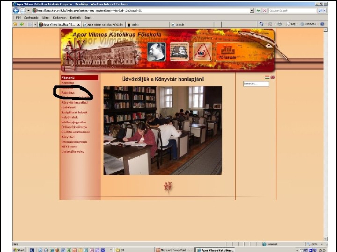This screenshot has height=252, width=337.
Task: Open the Katalógus link in Főmenü
Action: 68,92
